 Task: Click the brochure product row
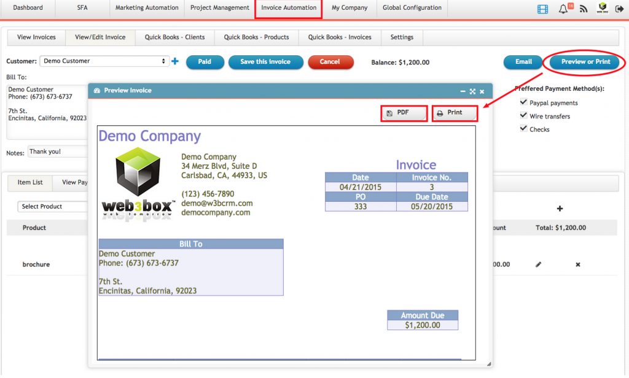(311, 264)
